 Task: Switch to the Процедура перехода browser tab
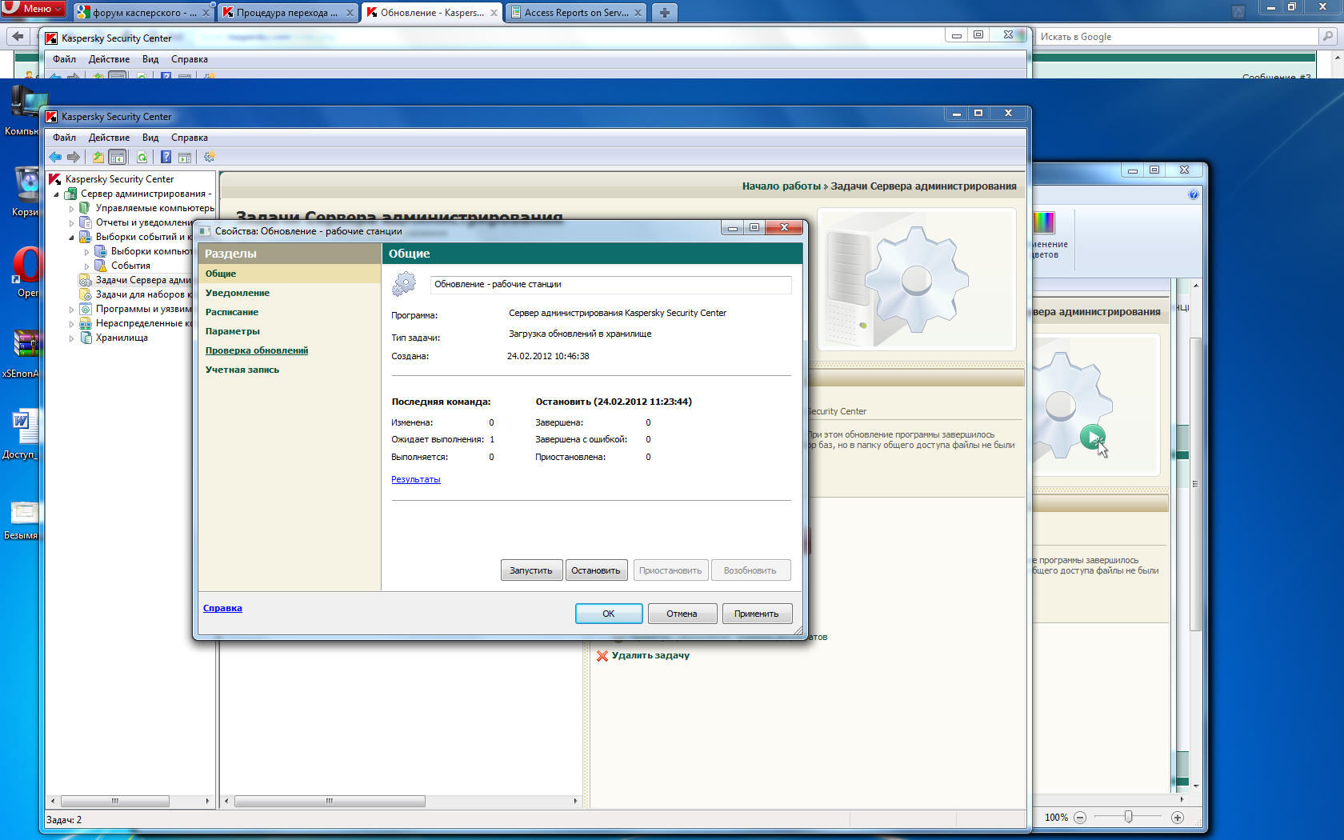286,12
